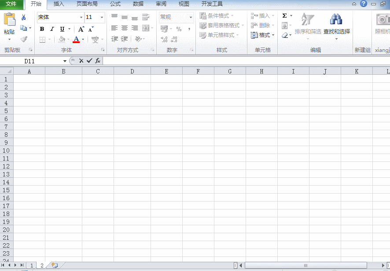Toggle middle vertical alignment
Screen dimensions: 390x271
tap(125, 17)
